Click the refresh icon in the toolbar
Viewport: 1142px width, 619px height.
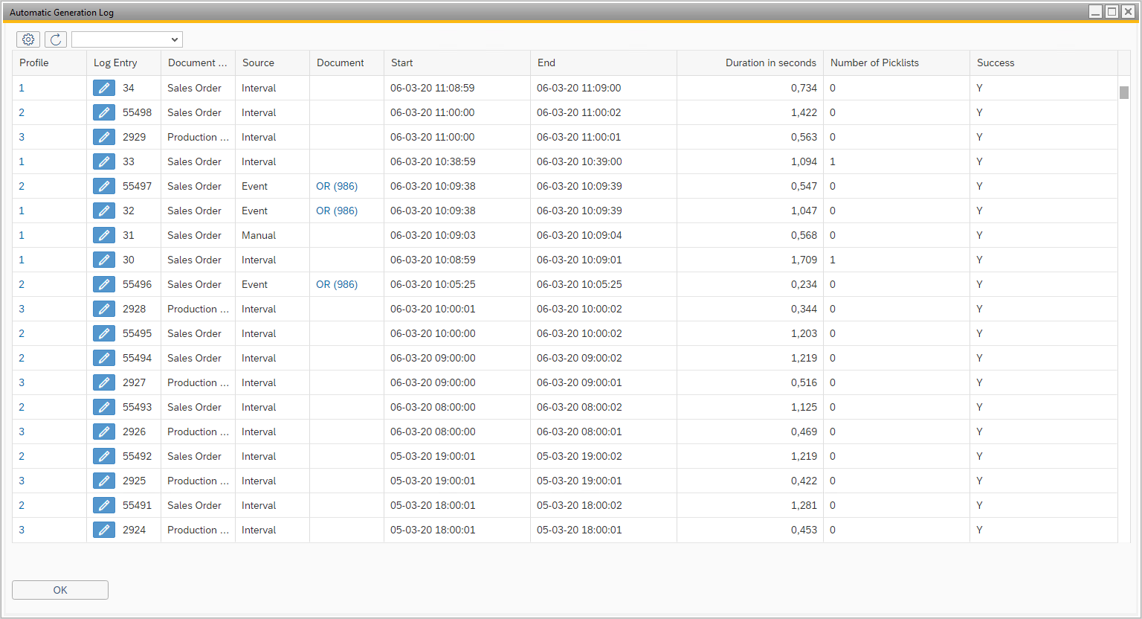point(56,39)
